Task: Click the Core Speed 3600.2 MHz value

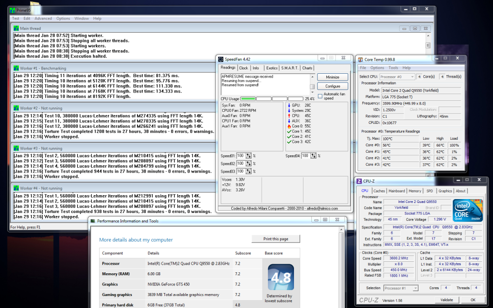Action: [399, 258]
